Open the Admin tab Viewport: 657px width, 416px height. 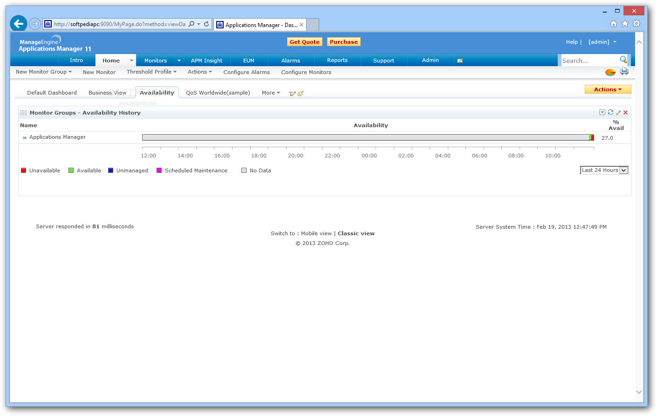click(x=431, y=60)
